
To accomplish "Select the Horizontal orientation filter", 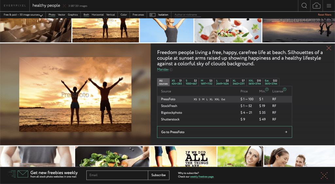I will point(97,15).
